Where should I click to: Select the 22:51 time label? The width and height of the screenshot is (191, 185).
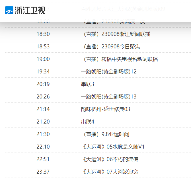(43, 159)
